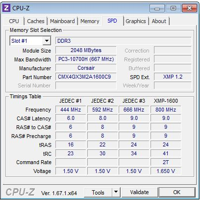The image size is (203, 201).
Task: Click the RAS# to CAS# label
Action: pyautogui.click(x=34, y=127)
